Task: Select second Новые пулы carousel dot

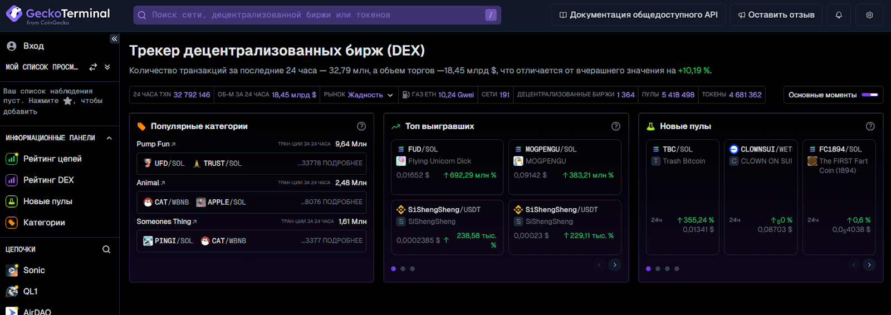Action: coord(658,269)
